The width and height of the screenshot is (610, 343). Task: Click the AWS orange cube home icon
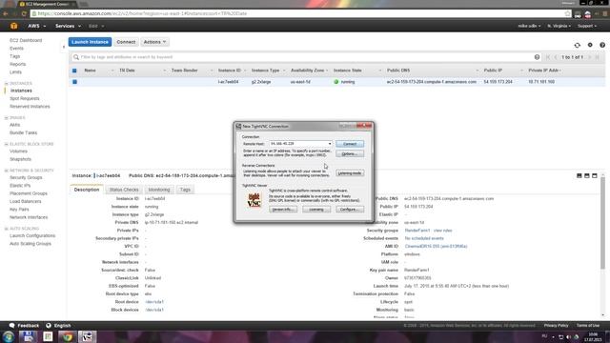[13, 26]
